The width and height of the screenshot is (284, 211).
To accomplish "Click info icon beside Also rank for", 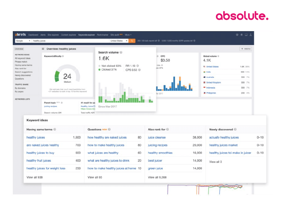I will point(167,129).
